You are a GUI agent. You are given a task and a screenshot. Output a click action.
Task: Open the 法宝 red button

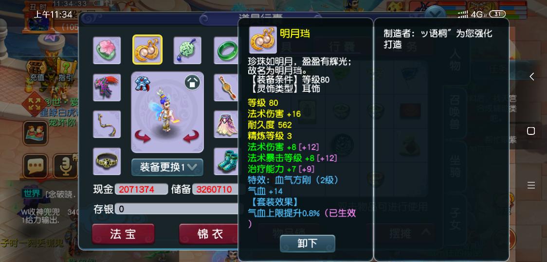coord(123,234)
